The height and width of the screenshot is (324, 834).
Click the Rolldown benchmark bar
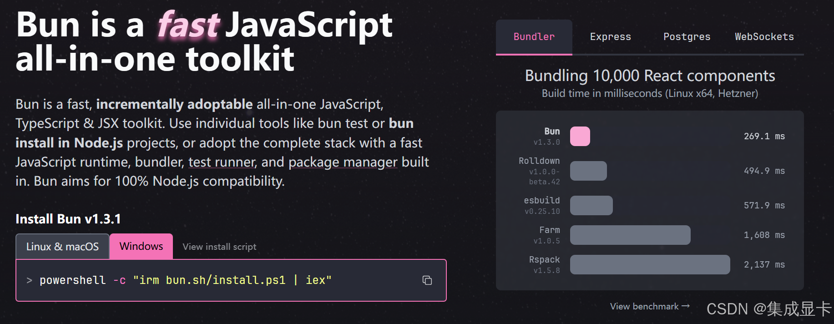(x=588, y=171)
